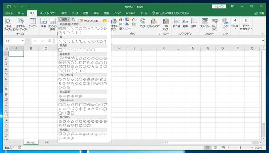Open the 図形 shapes dropdown

64,20
